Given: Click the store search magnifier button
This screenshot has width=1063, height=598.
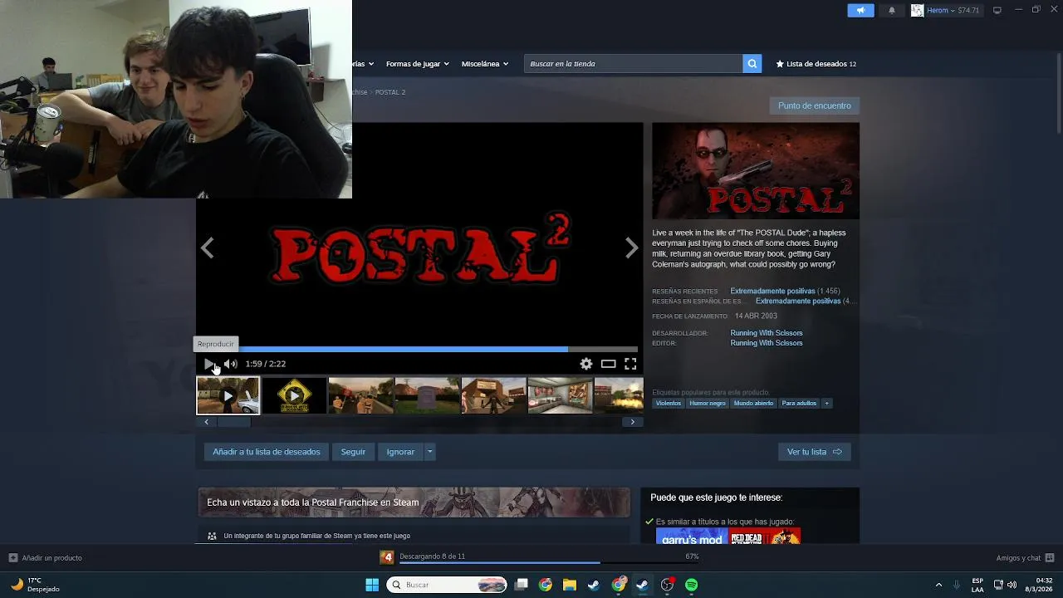Looking at the screenshot, I should tap(752, 64).
